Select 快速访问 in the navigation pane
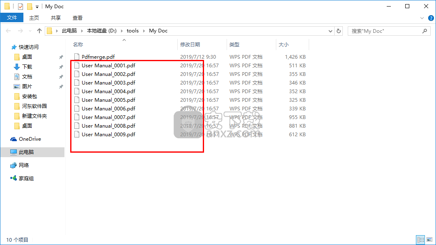This screenshot has width=436, height=245. [x=29, y=47]
